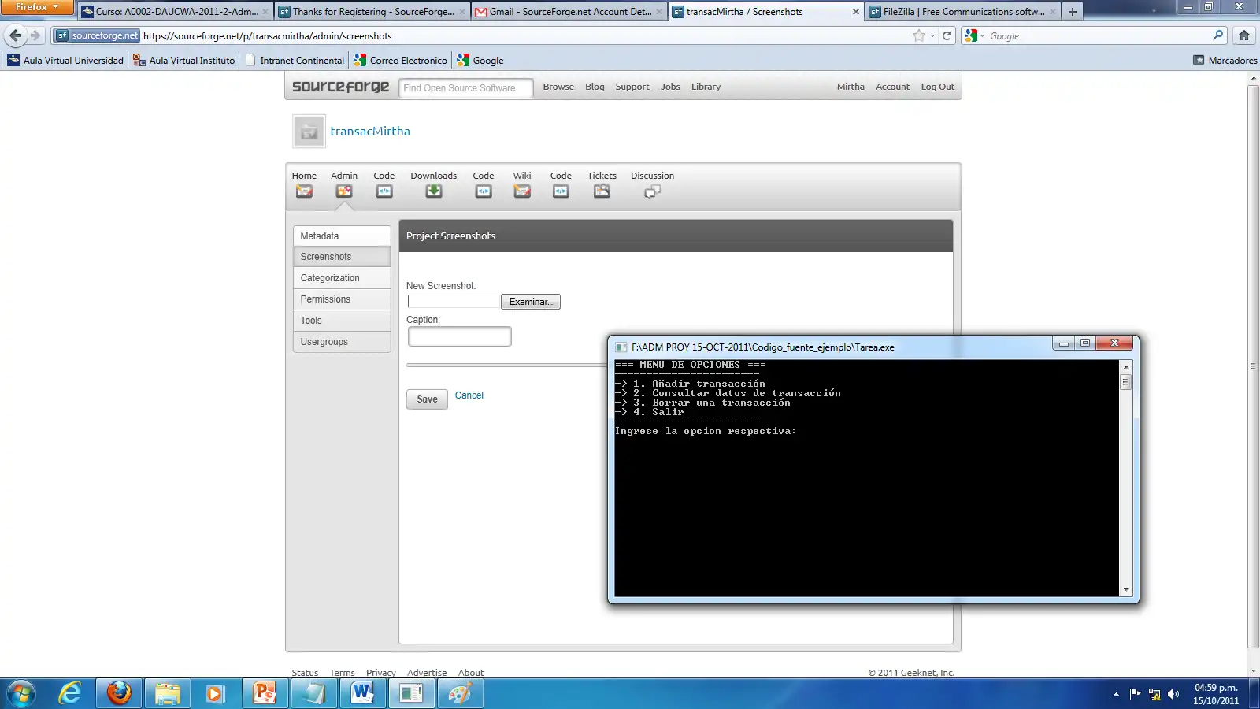Close the transacMirtha / Screenshots tab

(x=857, y=12)
